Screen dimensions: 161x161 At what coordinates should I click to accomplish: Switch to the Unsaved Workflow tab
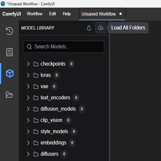pyautogui.click(x=102, y=14)
